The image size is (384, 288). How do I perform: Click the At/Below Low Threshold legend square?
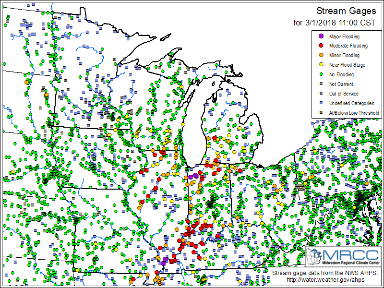pos(321,113)
